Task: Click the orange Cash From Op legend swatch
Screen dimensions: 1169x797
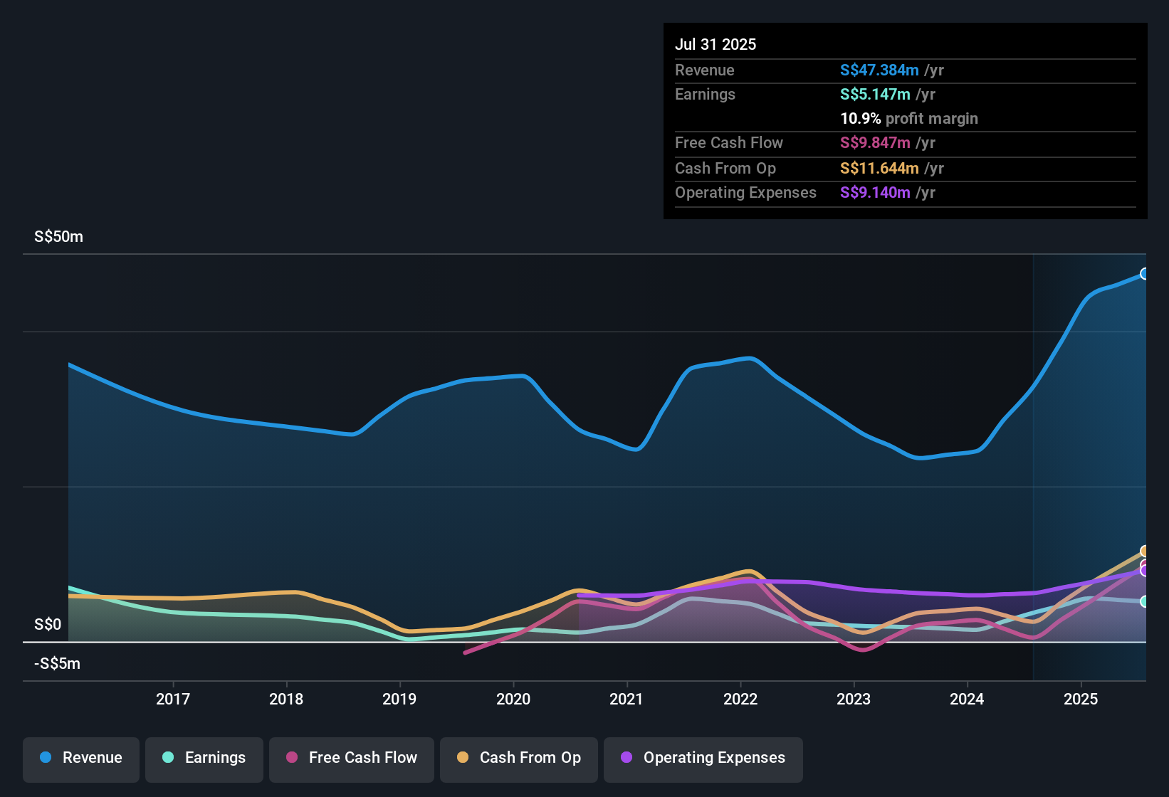Action: 463,757
